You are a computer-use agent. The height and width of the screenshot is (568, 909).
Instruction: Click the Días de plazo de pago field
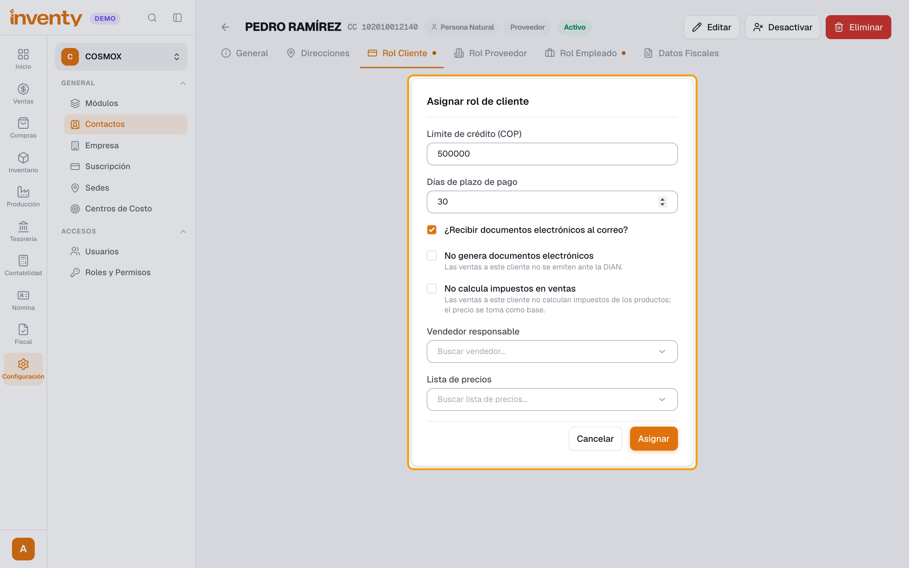[552, 202]
